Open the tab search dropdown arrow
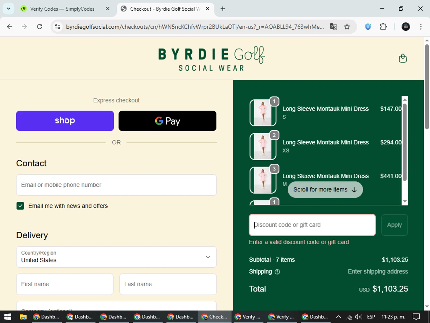This screenshot has height=323, width=430. [9, 9]
